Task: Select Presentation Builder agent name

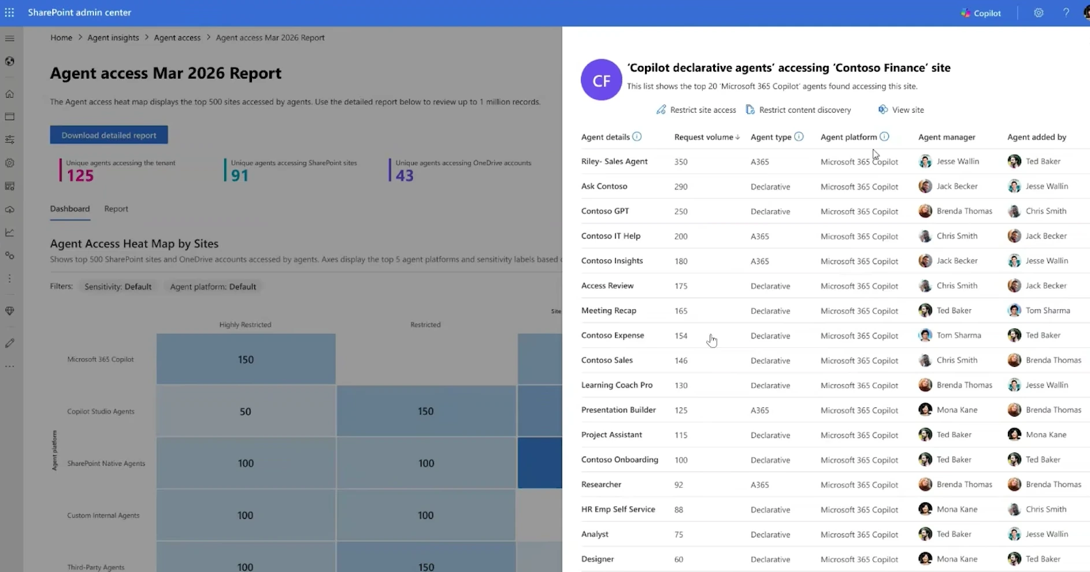Action: 618,410
